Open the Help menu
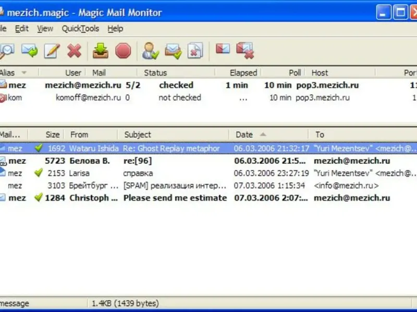 pyautogui.click(x=115, y=29)
